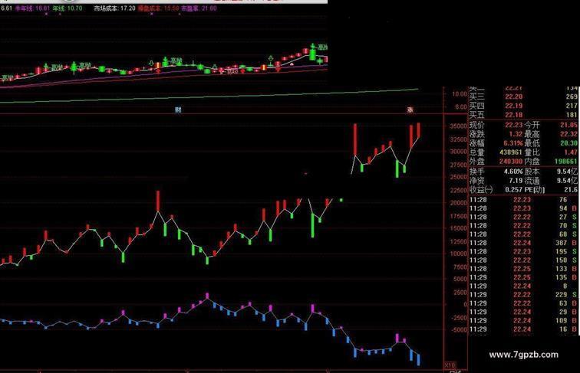This screenshot has height=373, width=580.
Task: Click the PE(动) value 21.6
Action: (572, 190)
